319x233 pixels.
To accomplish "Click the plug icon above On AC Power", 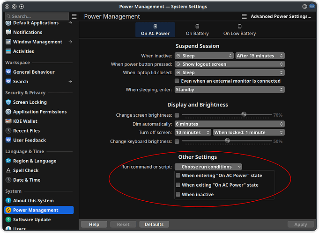I will pyautogui.click(x=155, y=26).
